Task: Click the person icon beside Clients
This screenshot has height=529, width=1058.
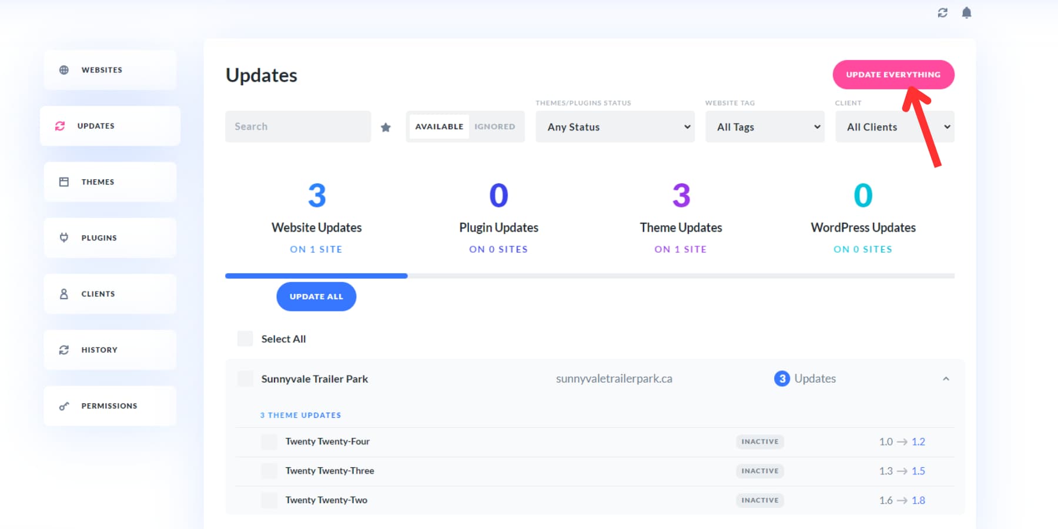Action: pos(64,294)
